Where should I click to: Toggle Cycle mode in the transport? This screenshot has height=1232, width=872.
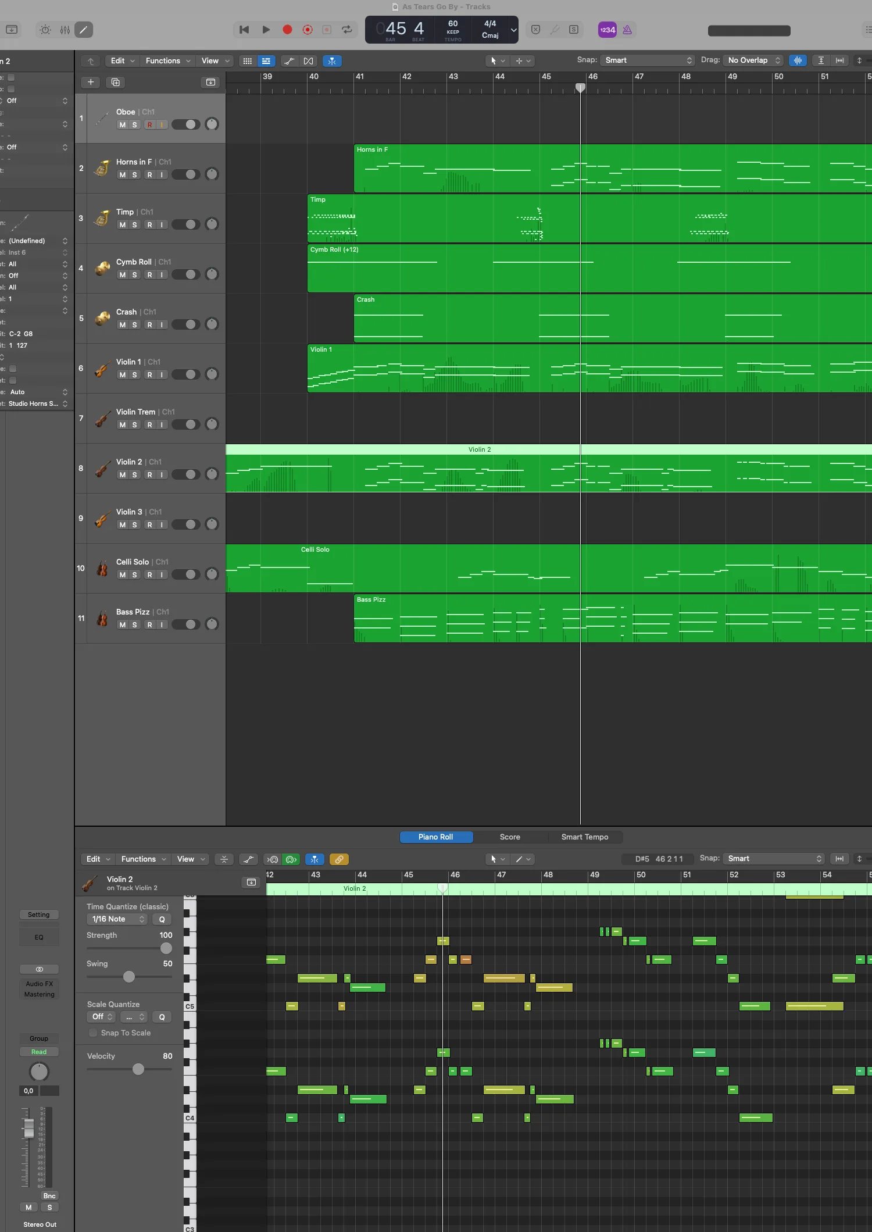(x=347, y=30)
